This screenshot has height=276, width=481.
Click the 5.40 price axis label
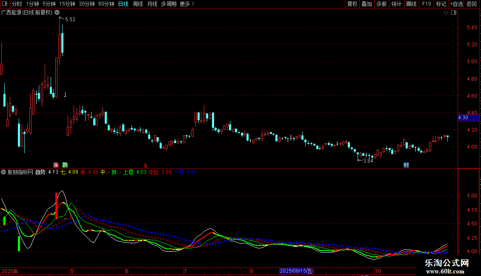[472, 28]
